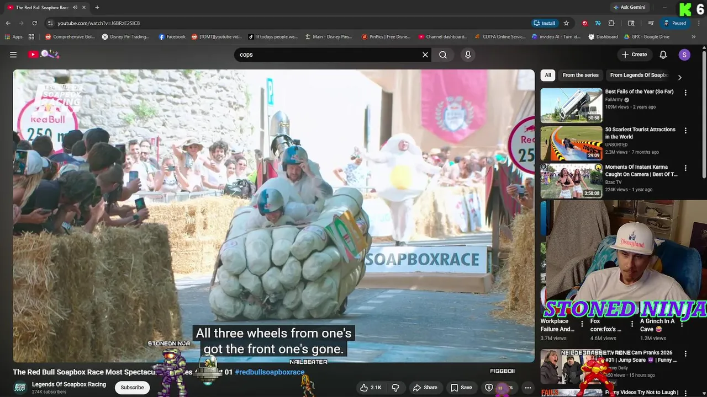Open options menu for 50 Scariest Tourist video
707x397 pixels.
click(x=685, y=131)
